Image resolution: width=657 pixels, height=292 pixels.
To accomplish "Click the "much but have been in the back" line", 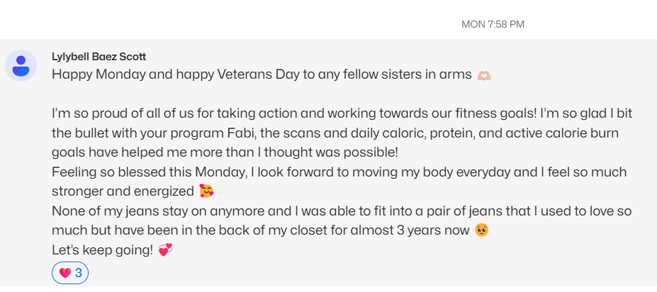I will pos(261,230).
